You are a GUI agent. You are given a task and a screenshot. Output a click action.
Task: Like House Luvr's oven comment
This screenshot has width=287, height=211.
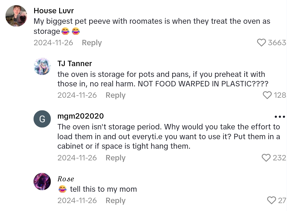point(261,42)
